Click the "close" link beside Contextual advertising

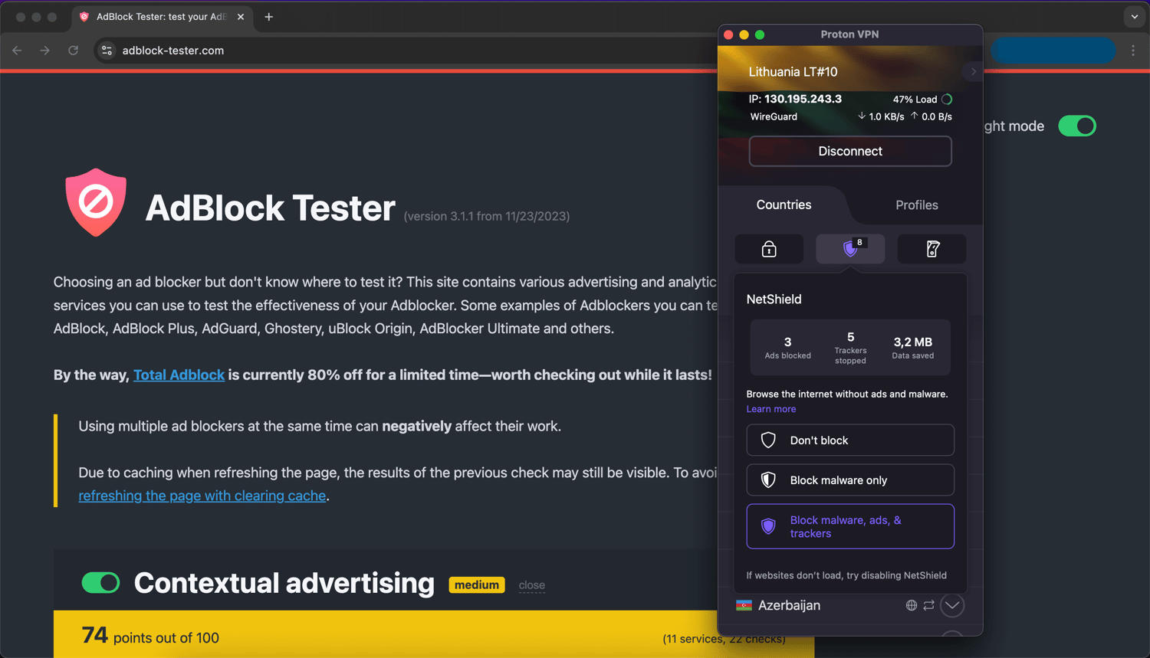click(532, 585)
